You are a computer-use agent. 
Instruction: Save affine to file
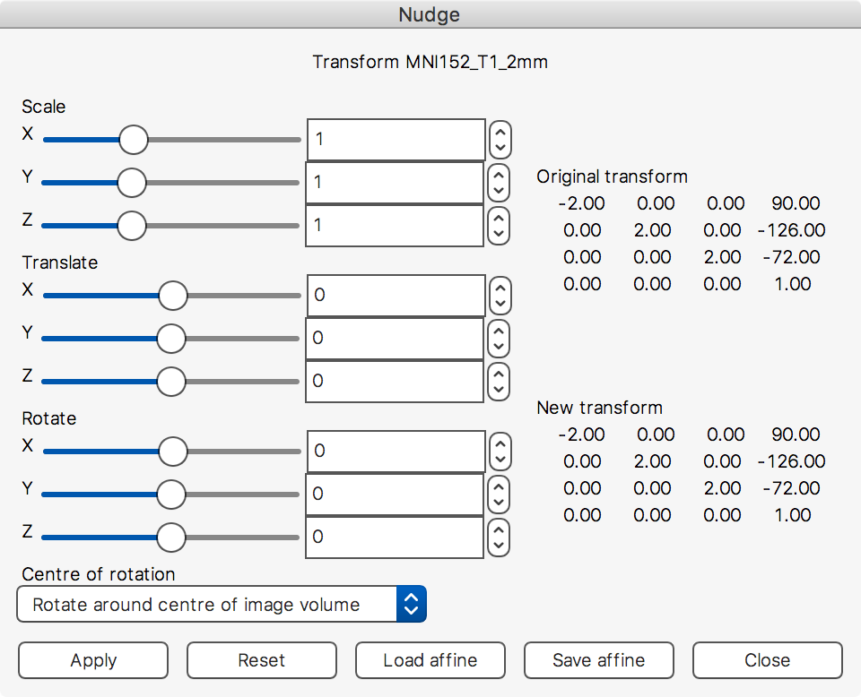[598, 660]
